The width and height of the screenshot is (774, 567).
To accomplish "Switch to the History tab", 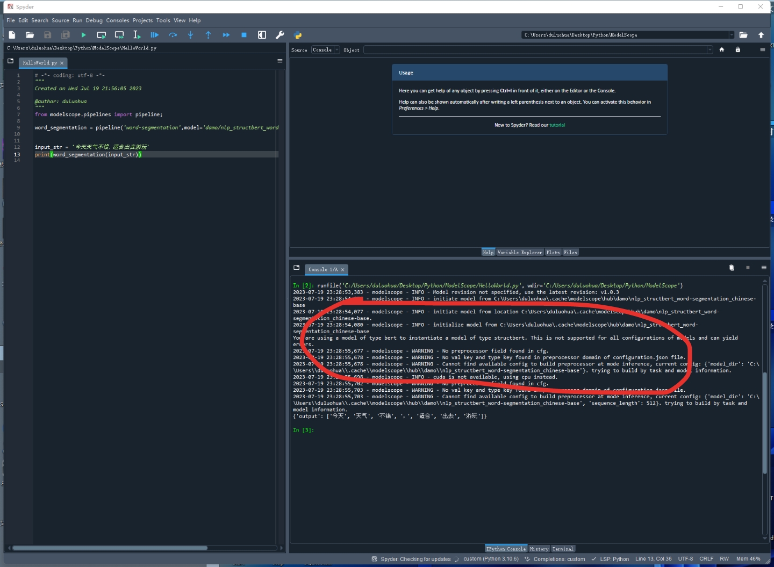I will pyautogui.click(x=539, y=549).
